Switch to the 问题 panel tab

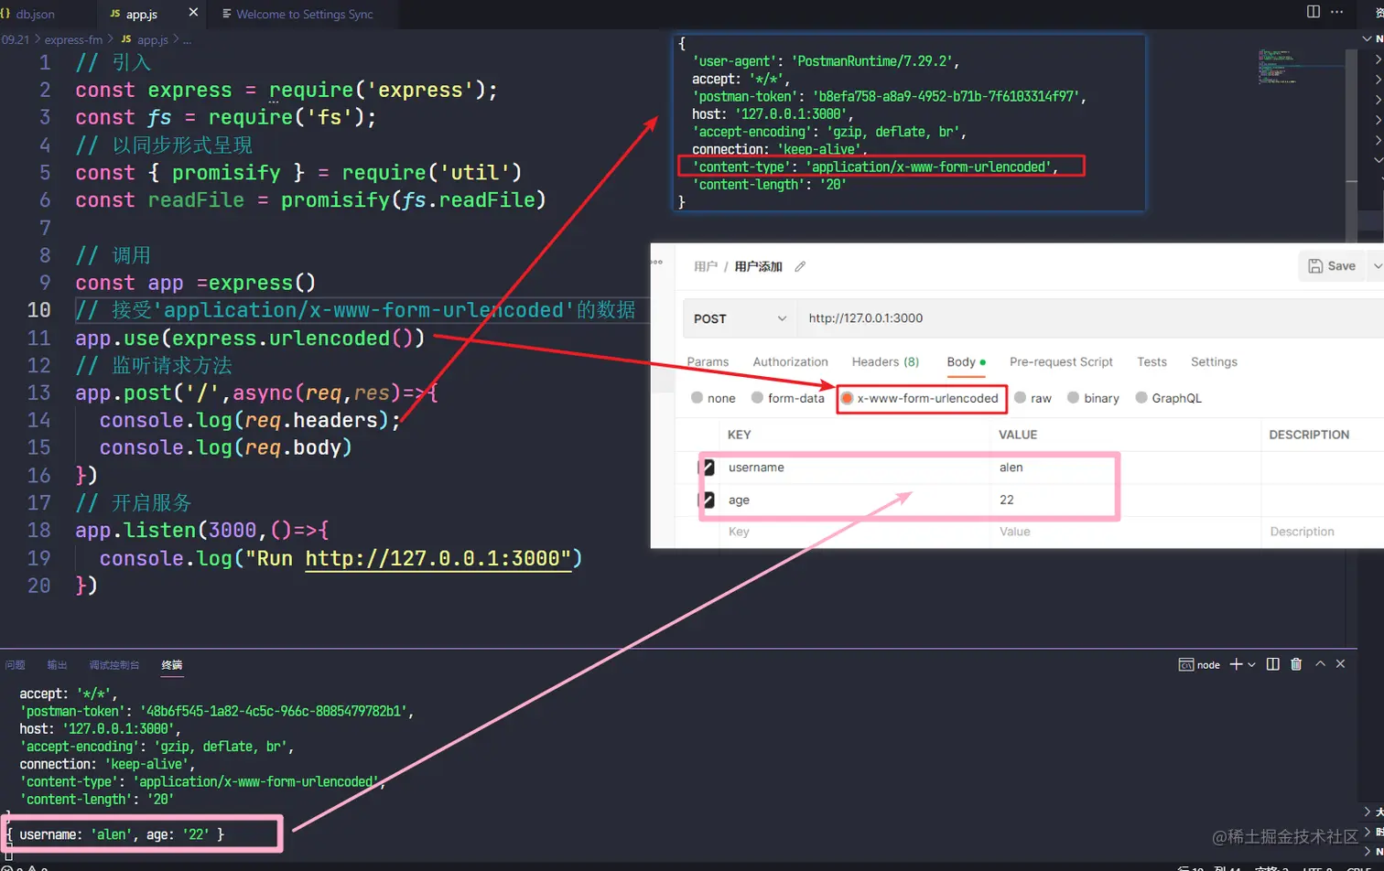click(16, 665)
